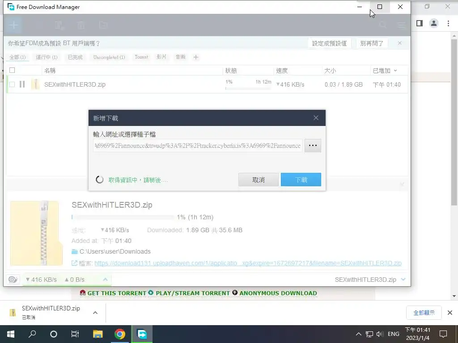Image resolution: width=458 pixels, height=343 pixels.
Task: Open Task View in taskbar
Action: 75,334
